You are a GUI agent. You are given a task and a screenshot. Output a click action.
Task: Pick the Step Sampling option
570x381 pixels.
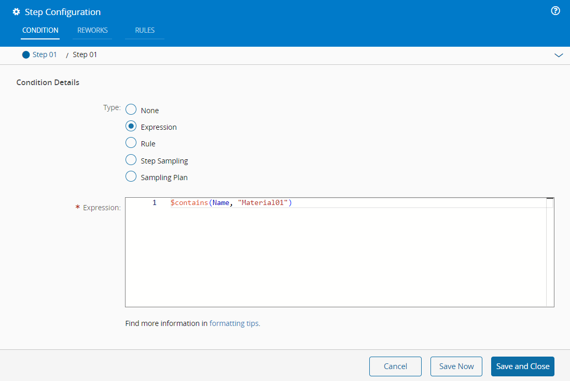tap(131, 160)
